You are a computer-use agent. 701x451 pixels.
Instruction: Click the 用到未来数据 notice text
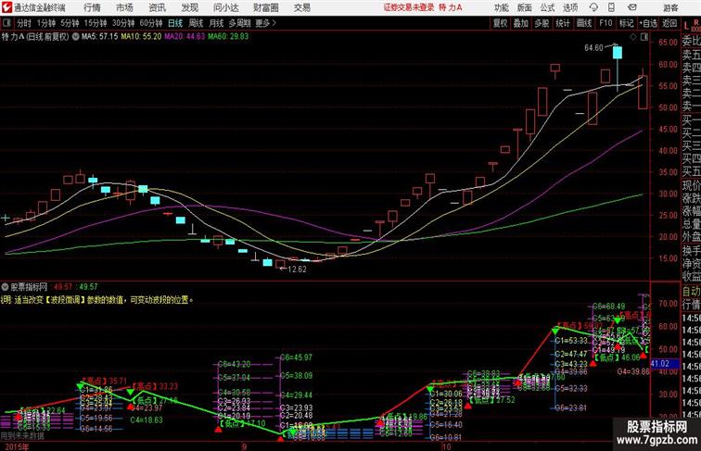click(x=22, y=435)
